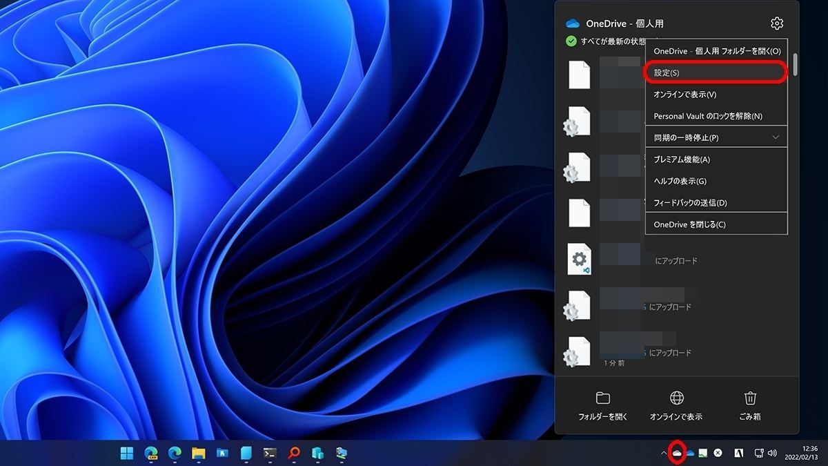This screenshot has width=828, height=466.
Task: Open the gear icon in the OneDrive header
Action: 777,24
